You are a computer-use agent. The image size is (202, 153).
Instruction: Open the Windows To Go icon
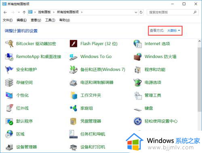coord(74,57)
